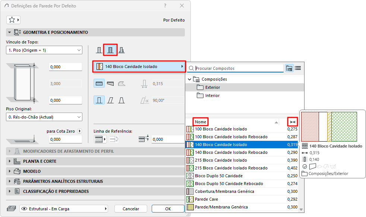
Task: Sort list by Nome column header
Action: (x=201, y=122)
